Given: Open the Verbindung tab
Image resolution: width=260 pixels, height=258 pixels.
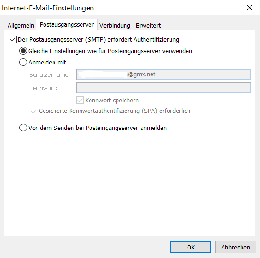Looking at the screenshot, I should tap(115, 25).
